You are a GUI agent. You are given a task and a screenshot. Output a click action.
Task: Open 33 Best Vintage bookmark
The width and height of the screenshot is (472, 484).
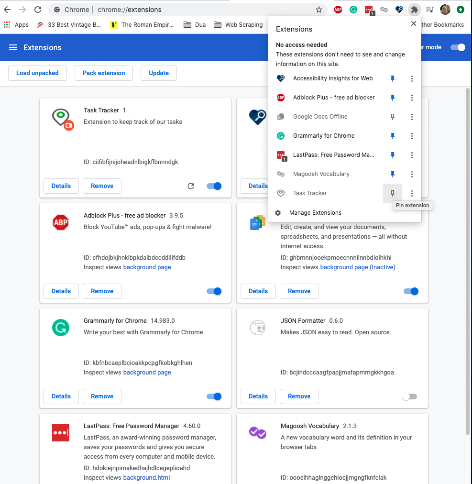coord(69,25)
